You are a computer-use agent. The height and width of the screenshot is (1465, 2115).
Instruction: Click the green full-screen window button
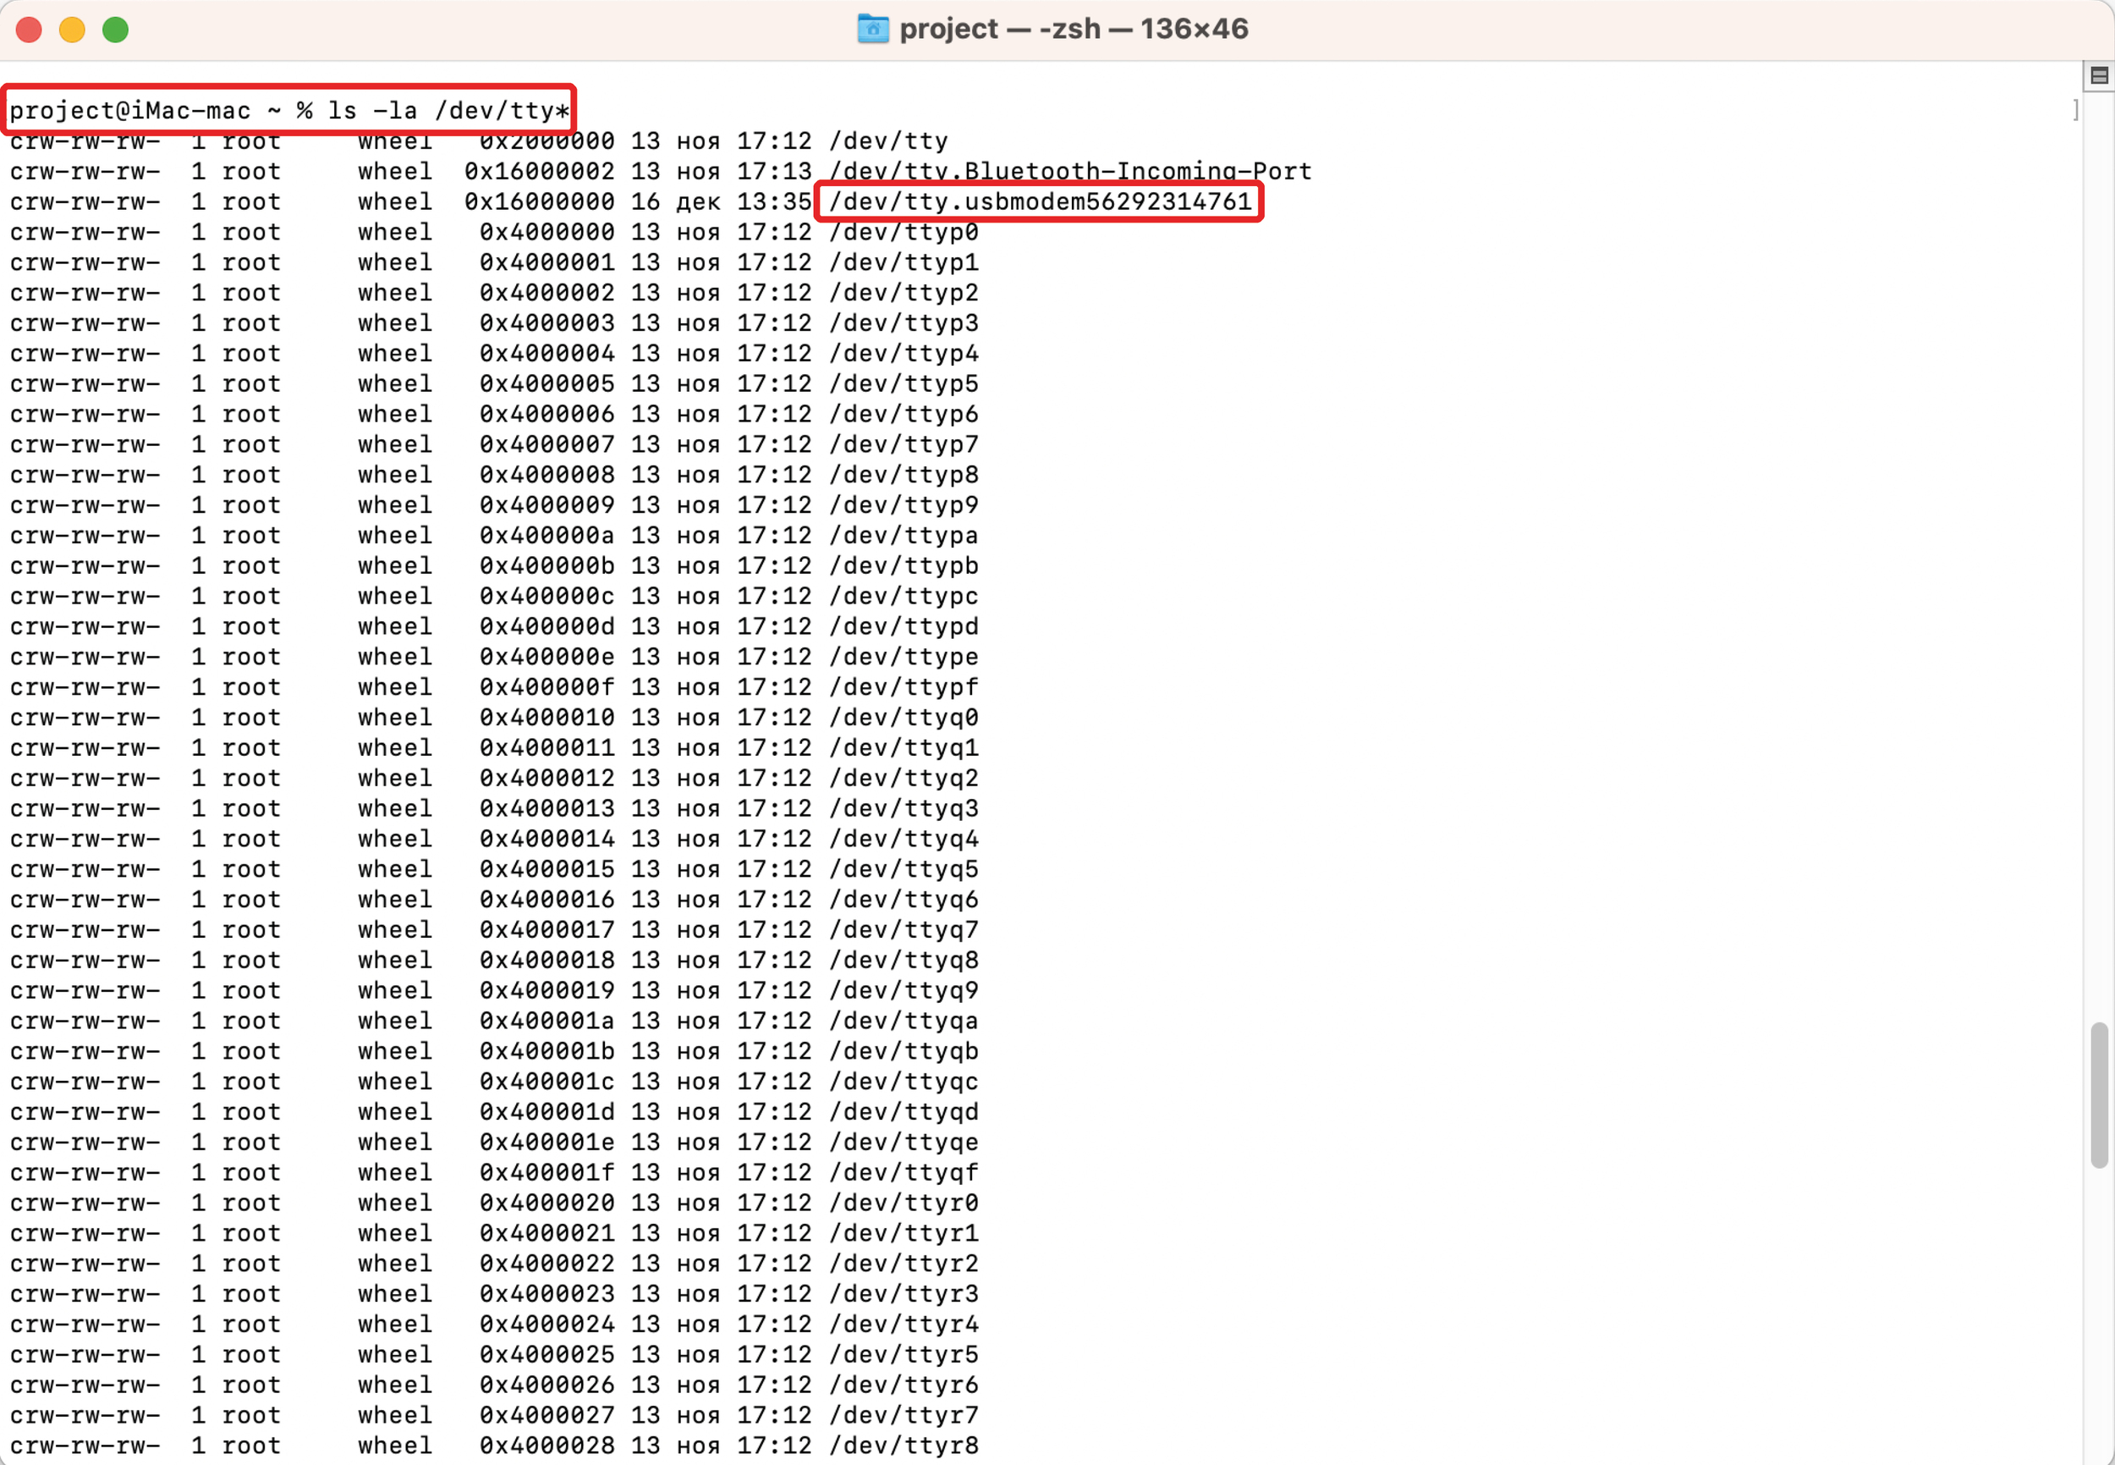coord(115,30)
